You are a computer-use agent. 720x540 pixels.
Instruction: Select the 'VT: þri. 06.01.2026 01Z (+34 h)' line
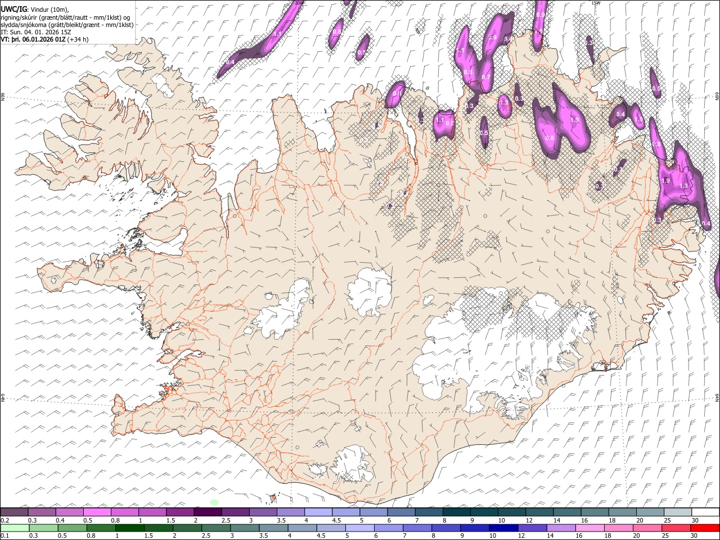pyautogui.click(x=44, y=39)
